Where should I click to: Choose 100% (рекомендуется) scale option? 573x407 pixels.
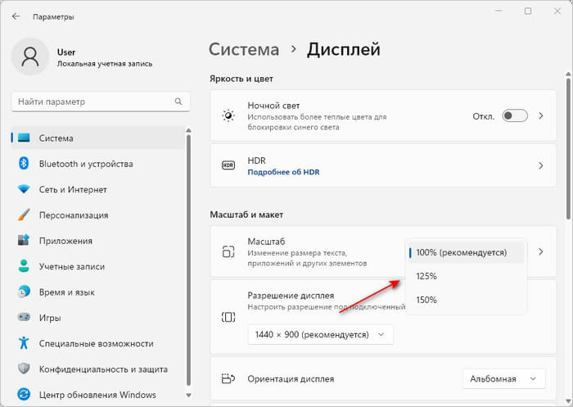(x=461, y=252)
